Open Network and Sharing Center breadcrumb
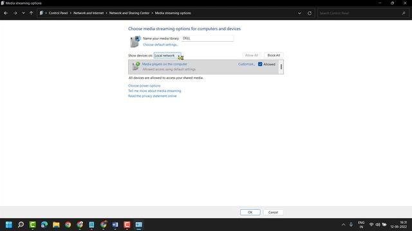 coord(129,13)
